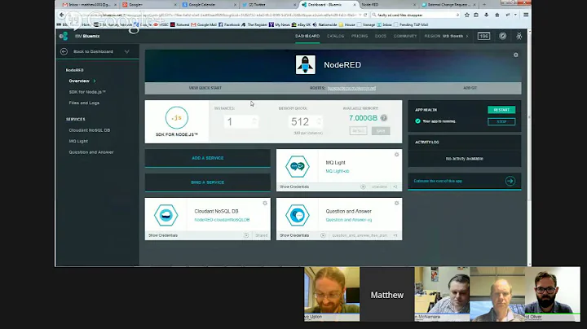
Task: Open The Register bookmark
Action: tap(254, 24)
